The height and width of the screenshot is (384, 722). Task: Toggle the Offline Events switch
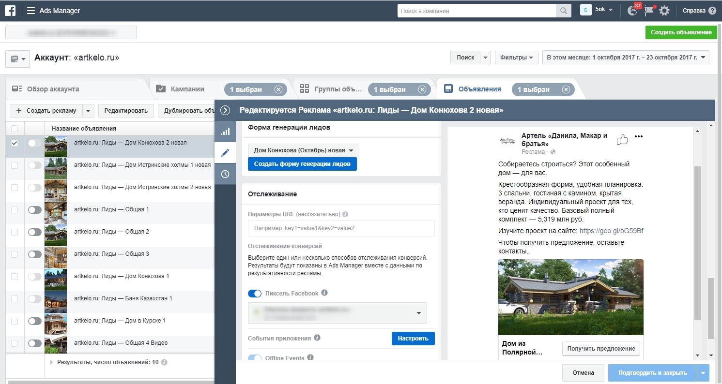255,358
